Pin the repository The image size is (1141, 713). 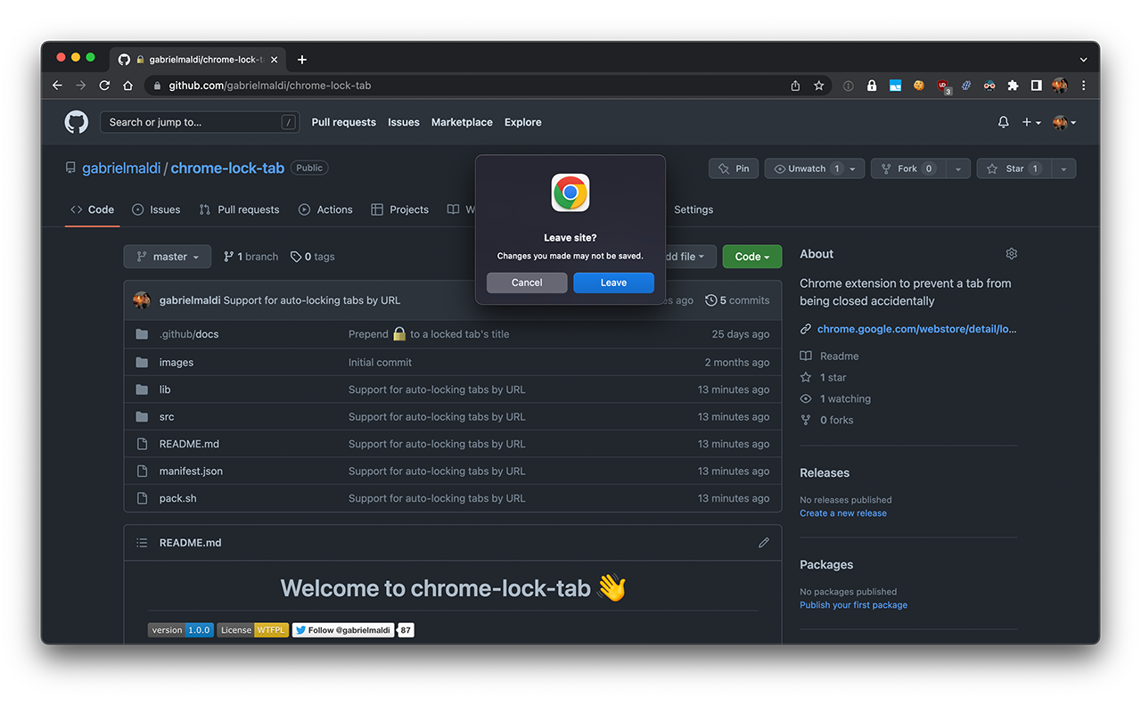[733, 168]
